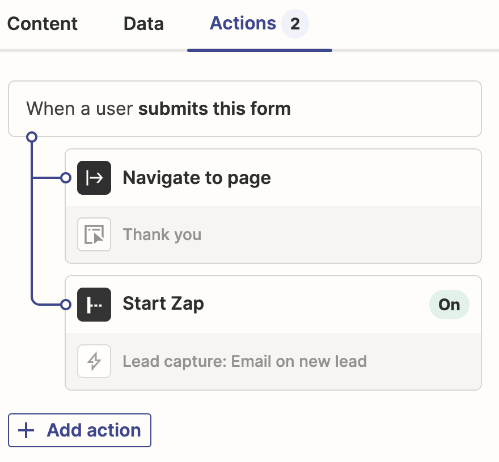Click the connector node beside Start Zap

click(x=66, y=305)
